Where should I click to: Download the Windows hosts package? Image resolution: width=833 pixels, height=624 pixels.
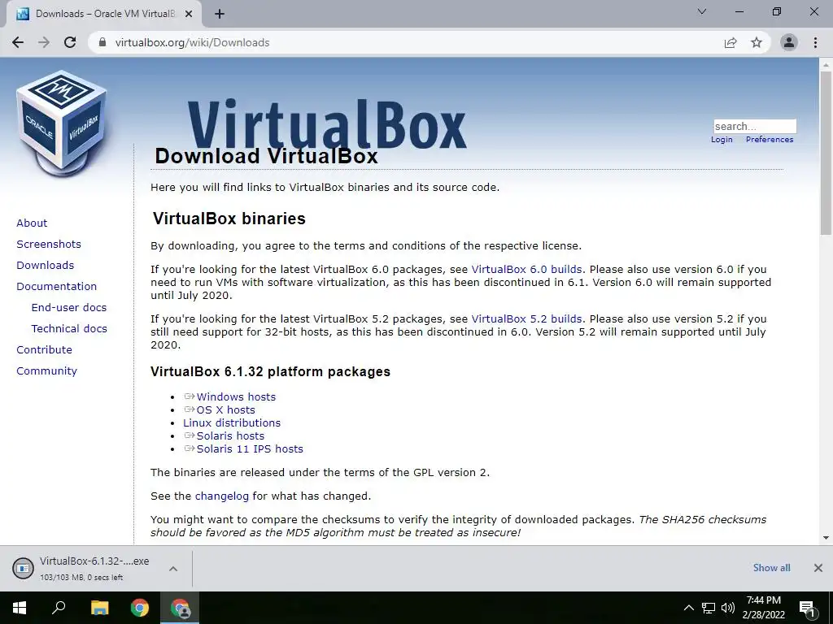point(236,396)
